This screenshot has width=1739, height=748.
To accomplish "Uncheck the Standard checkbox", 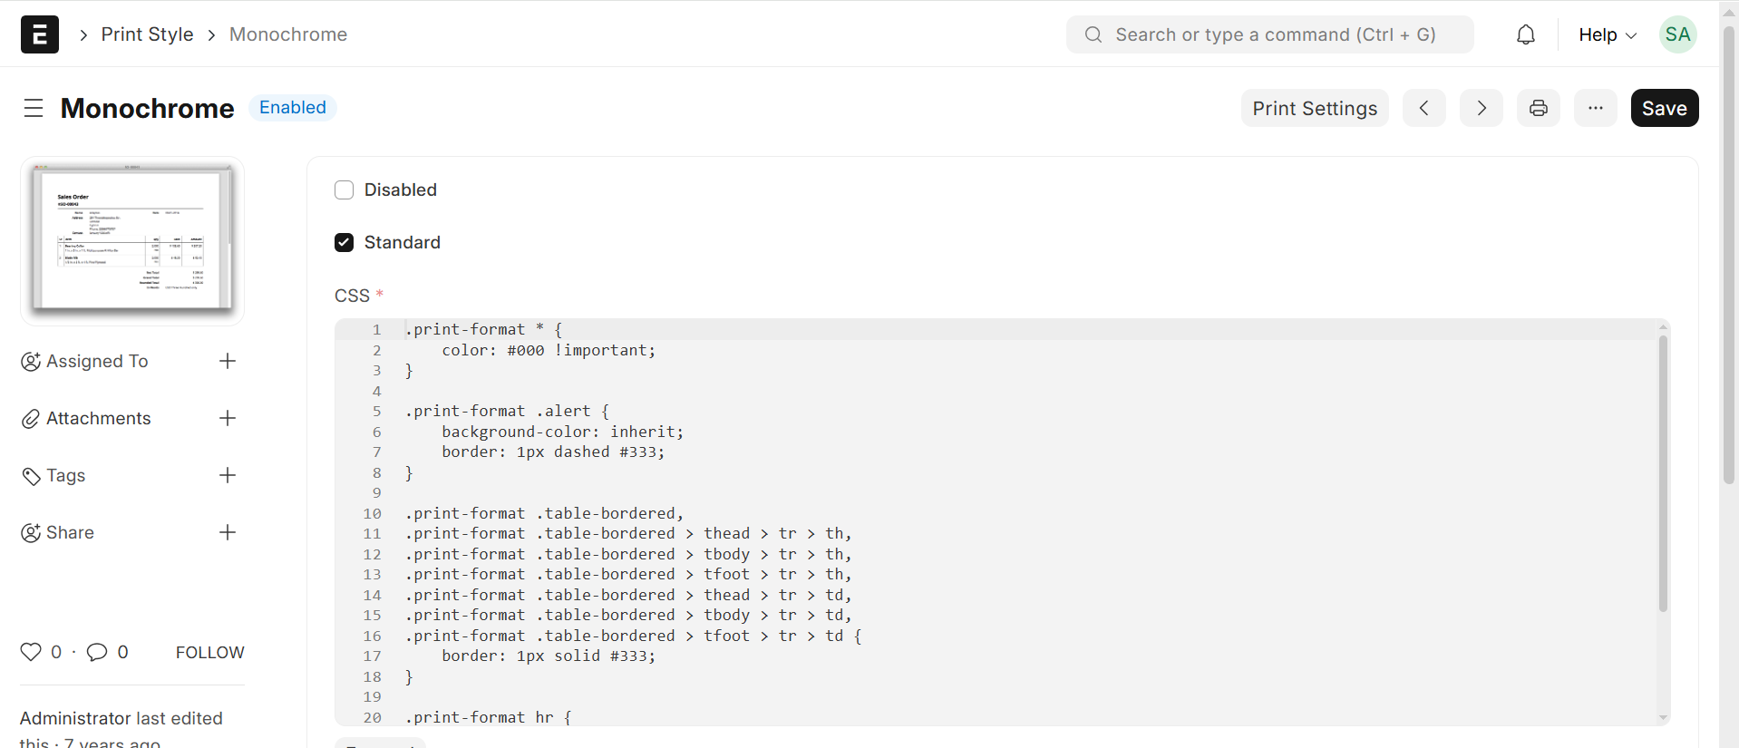I will pos(344,242).
